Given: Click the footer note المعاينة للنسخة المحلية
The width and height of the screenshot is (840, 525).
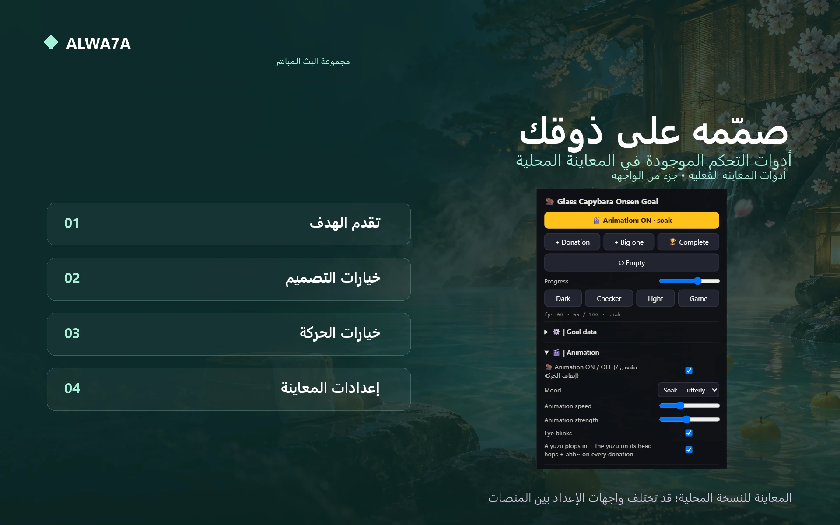Looking at the screenshot, I should (640, 498).
